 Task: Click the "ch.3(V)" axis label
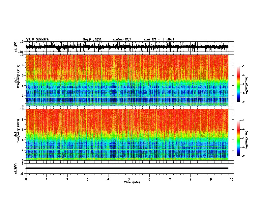(16, 168)
